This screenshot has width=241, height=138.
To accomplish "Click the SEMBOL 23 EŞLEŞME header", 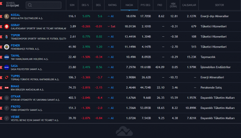I will coord(13,4).
